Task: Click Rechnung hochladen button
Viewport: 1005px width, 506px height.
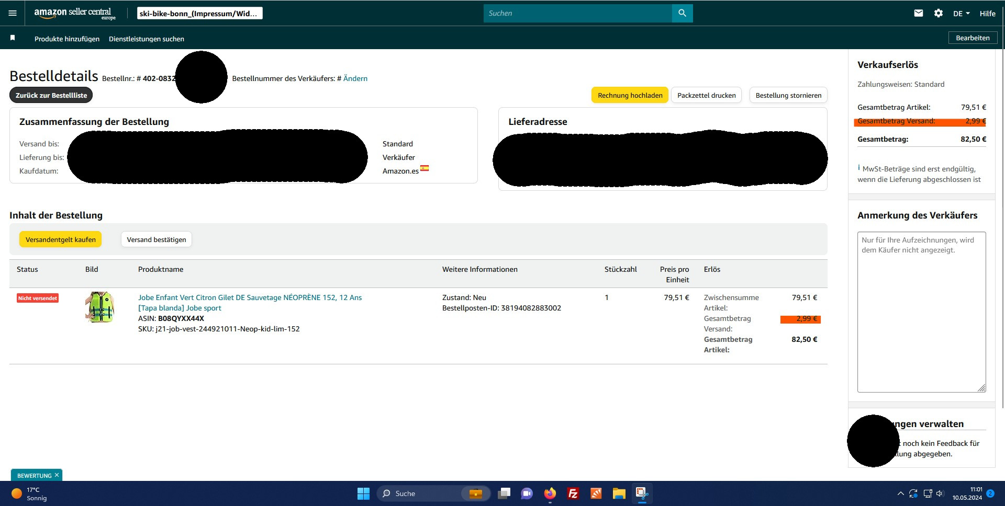Action: 630,95
